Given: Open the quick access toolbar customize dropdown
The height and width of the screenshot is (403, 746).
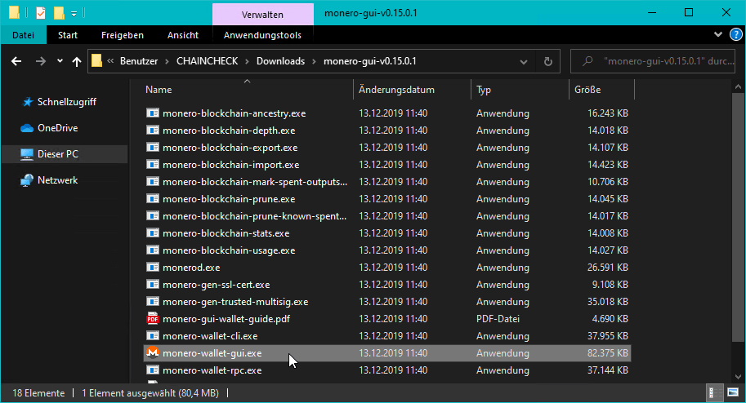Looking at the screenshot, I should coord(74,14).
